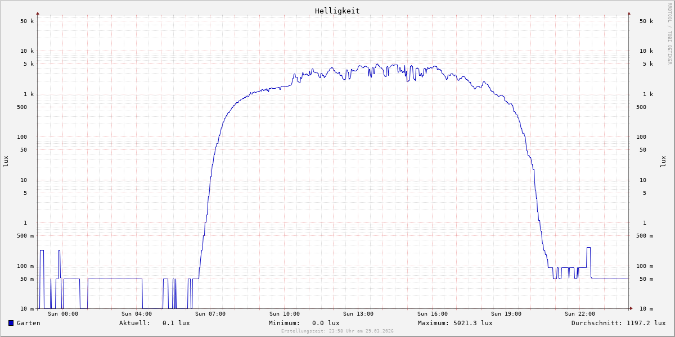Click the right vertical lux axis title
Screen dimensions: 675x337
click(663, 161)
